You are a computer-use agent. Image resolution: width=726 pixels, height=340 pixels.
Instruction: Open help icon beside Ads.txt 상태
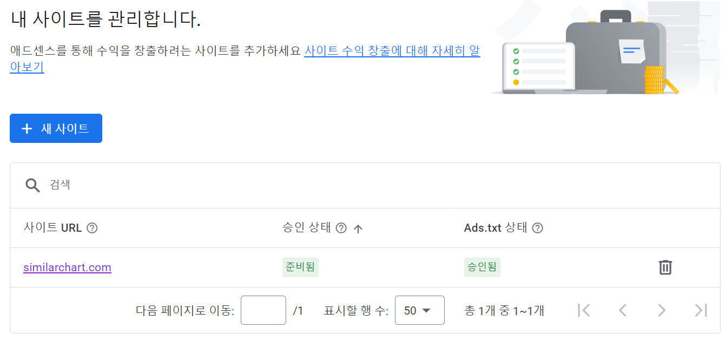537,228
